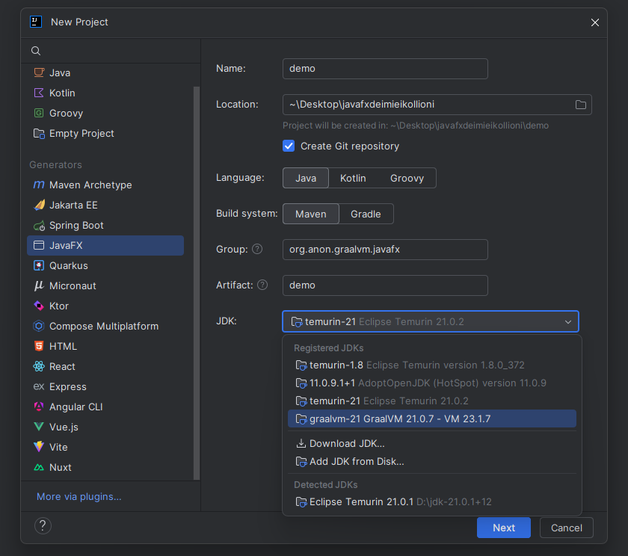Choose temurin-21 in the Registered JDKs list
Image resolution: width=628 pixels, height=556 pixels.
point(432,401)
